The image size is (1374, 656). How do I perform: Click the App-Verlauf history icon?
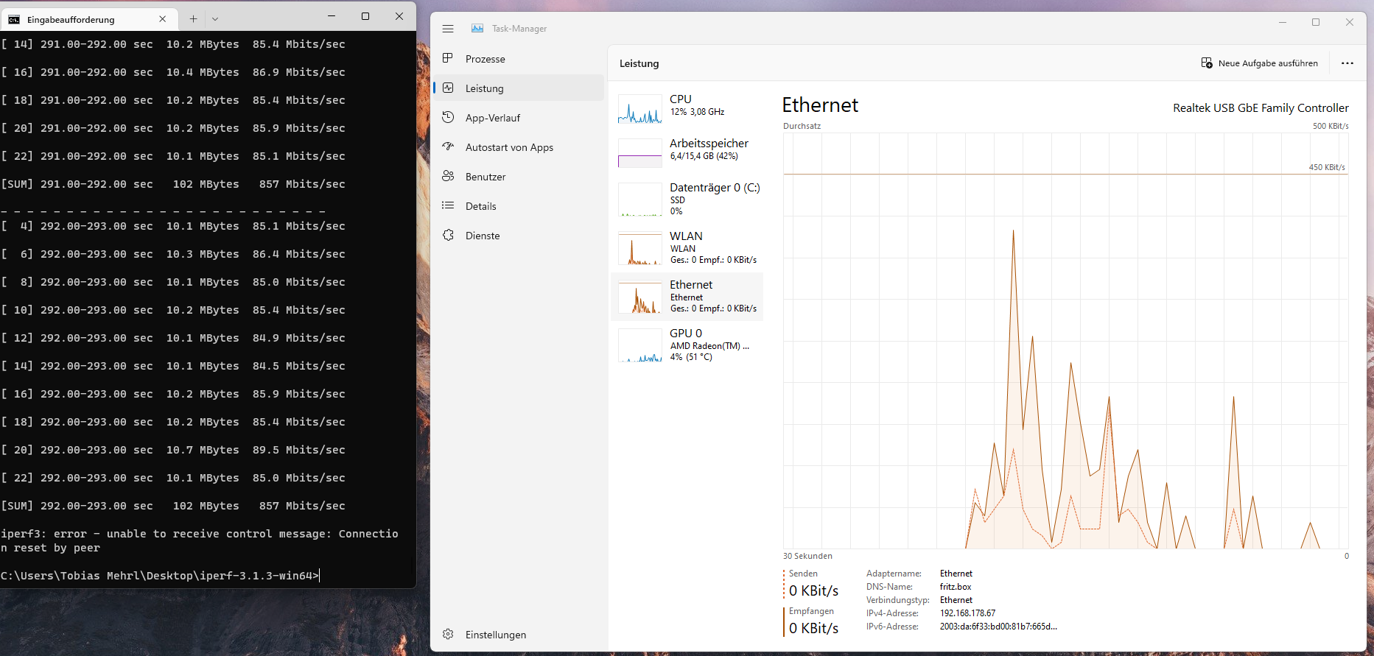click(x=448, y=117)
